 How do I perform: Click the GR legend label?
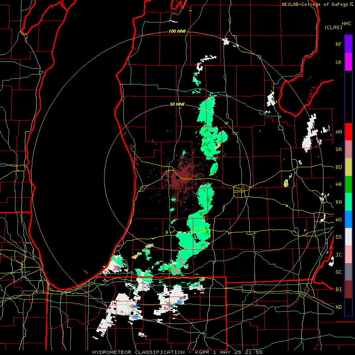tap(338, 149)
